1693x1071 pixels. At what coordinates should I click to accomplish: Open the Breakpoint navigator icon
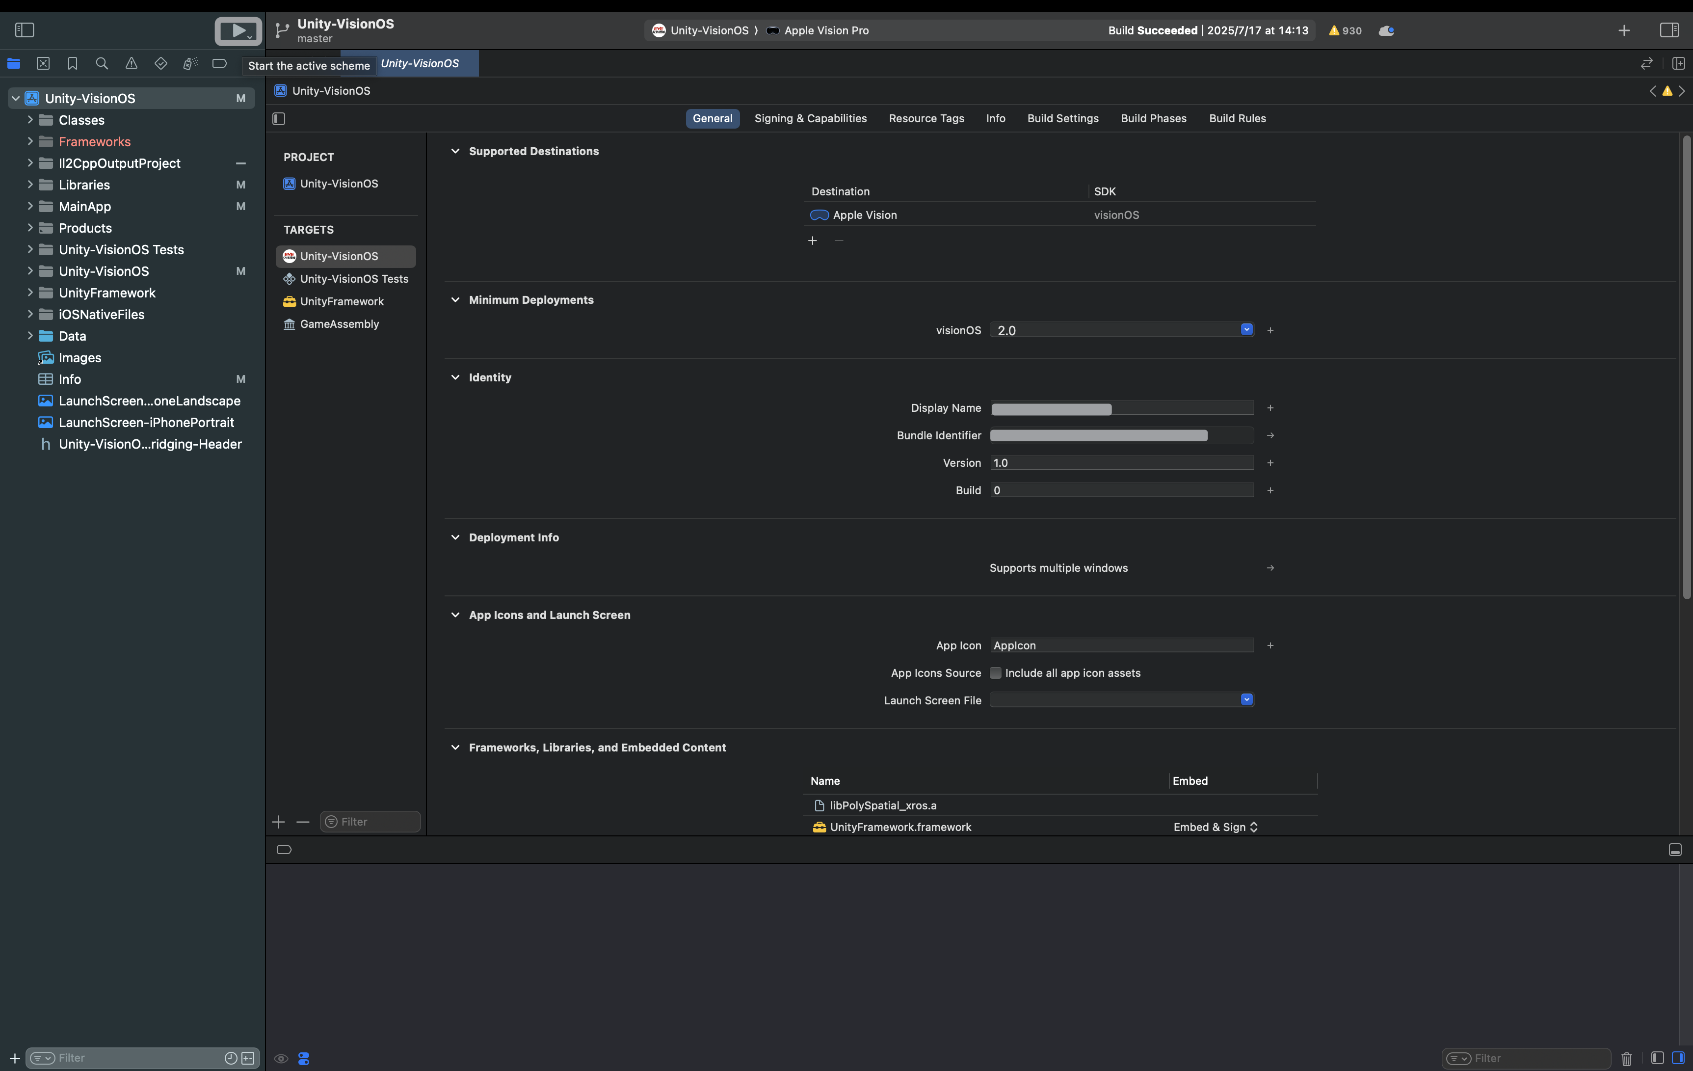pos(219,63)
